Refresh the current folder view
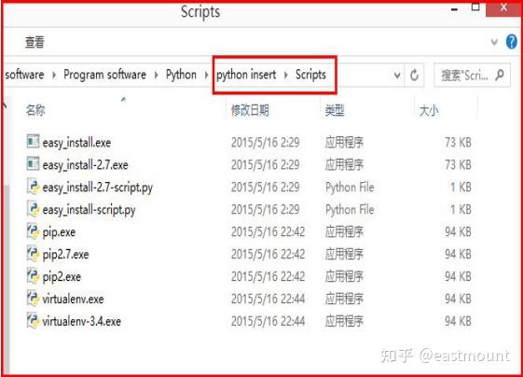523x377 pixels. (x=414, y=75)
